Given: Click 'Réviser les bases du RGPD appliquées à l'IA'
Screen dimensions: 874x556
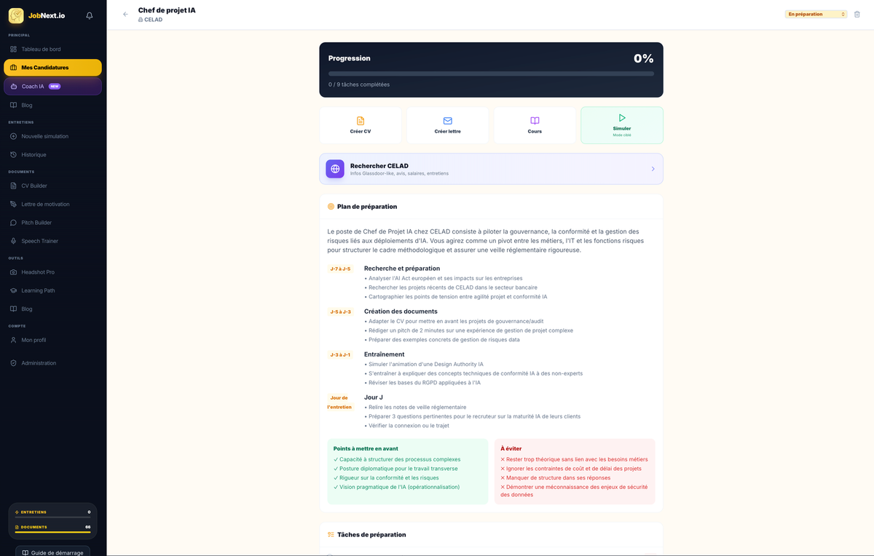Looking at the screenshot, I should [x=422, y=383].
